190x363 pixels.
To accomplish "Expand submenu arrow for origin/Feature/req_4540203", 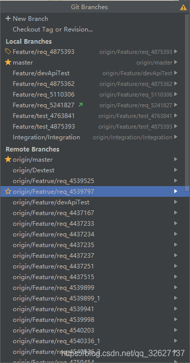I will coord(176,330).
